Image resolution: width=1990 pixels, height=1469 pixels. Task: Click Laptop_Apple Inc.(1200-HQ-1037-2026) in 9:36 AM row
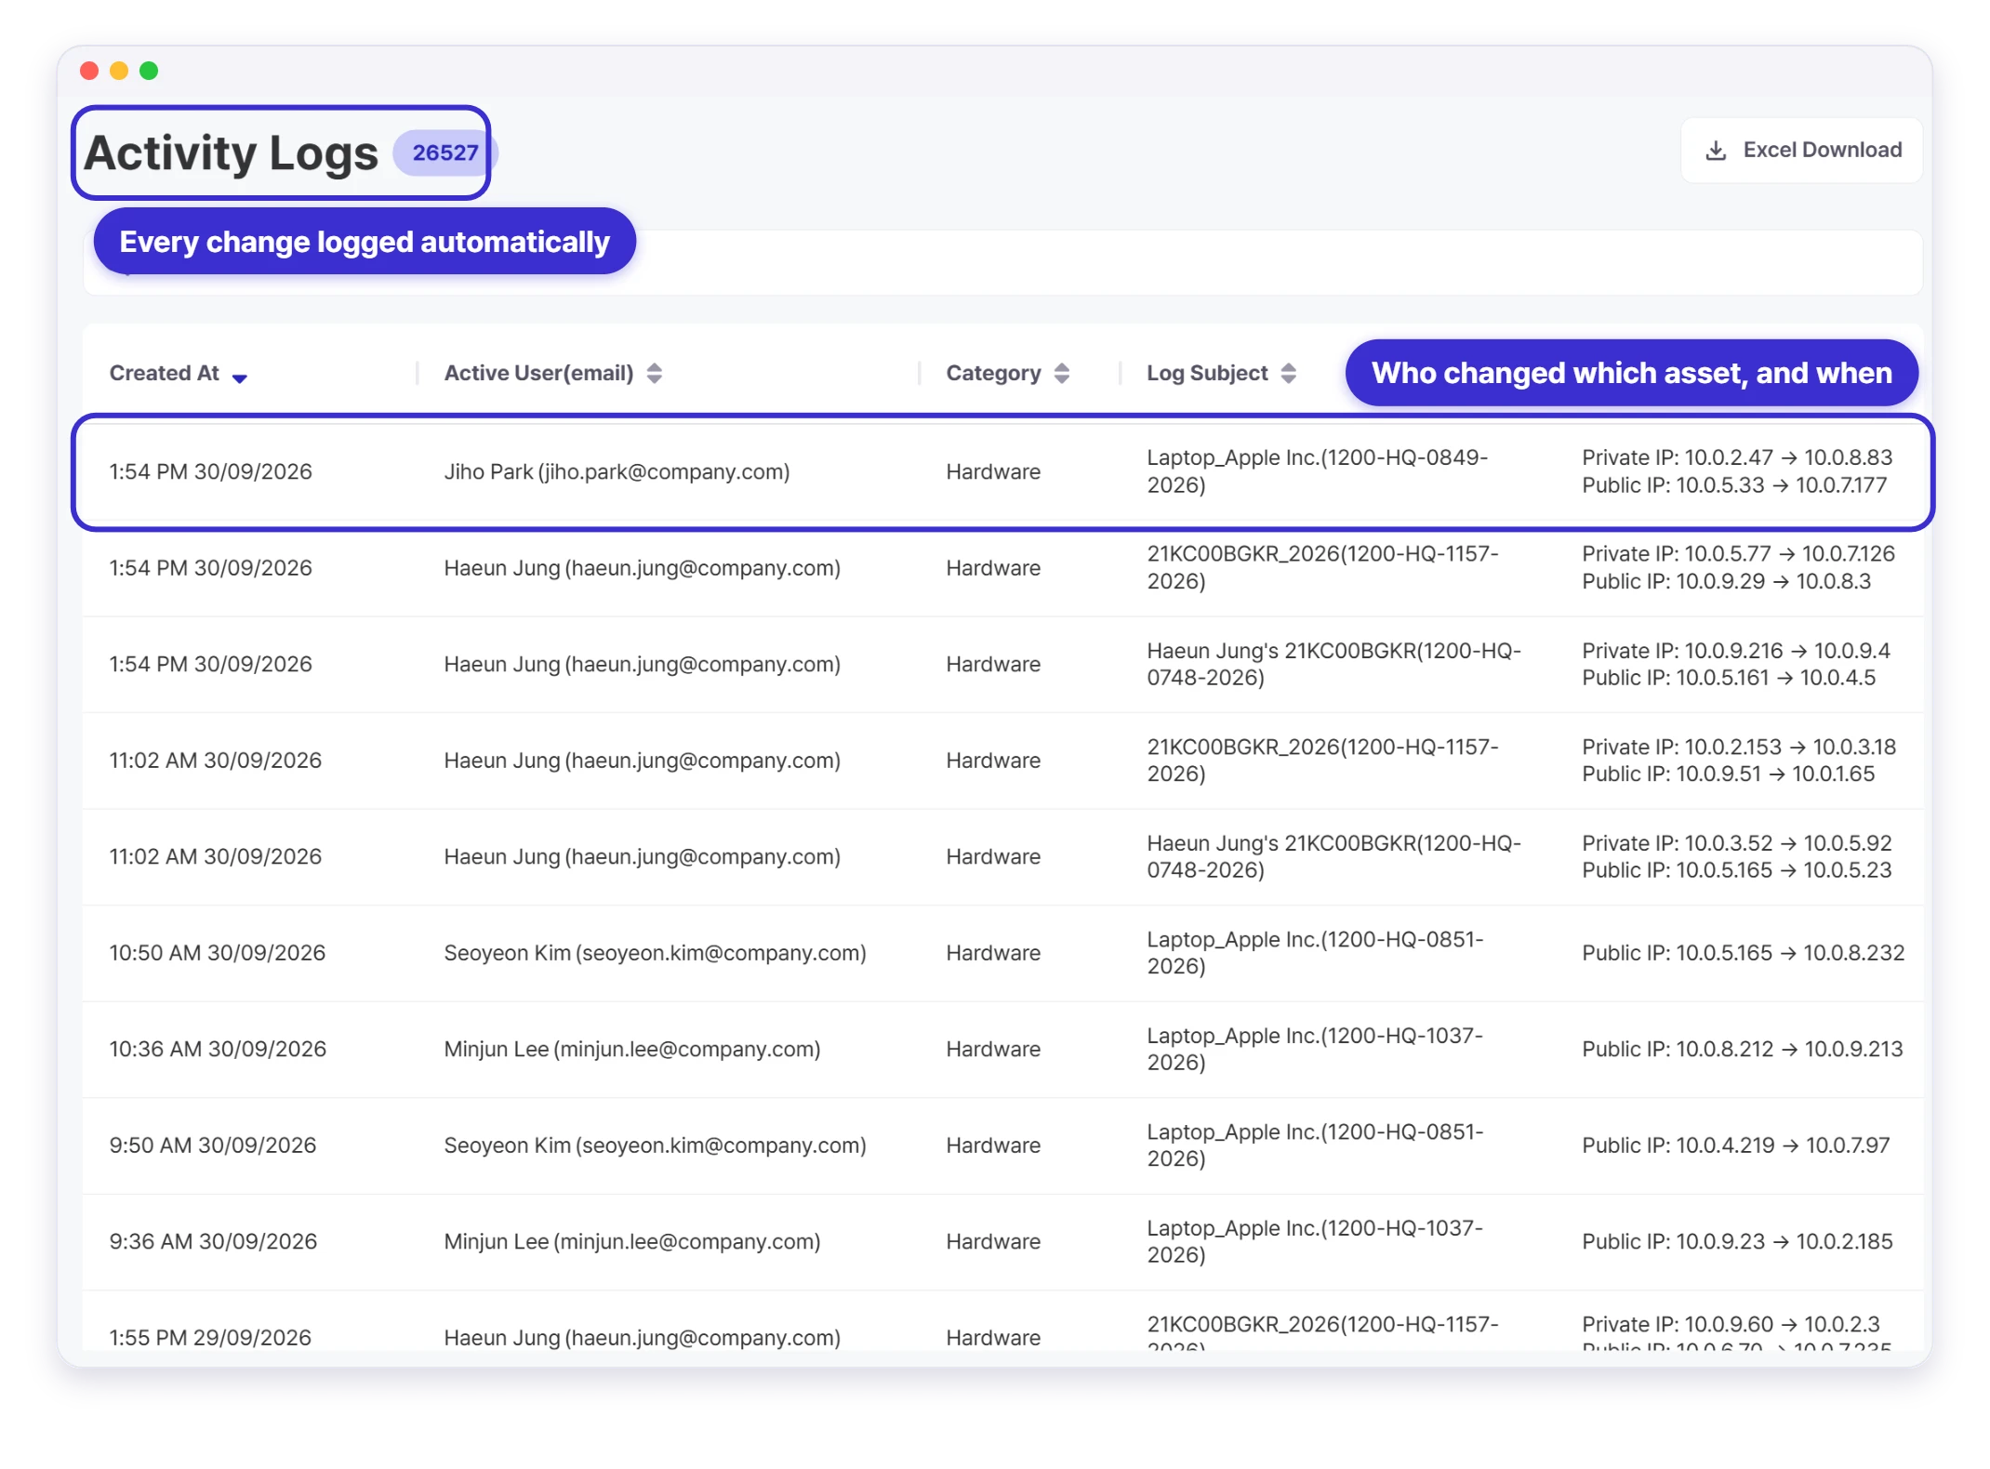(x=1315, y=1242)
